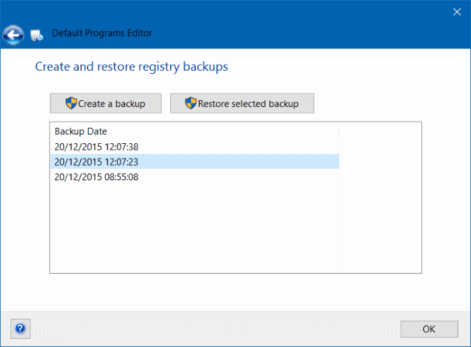Click the Default Programs Editor title text
471x347 pixels.
[102, 33]
